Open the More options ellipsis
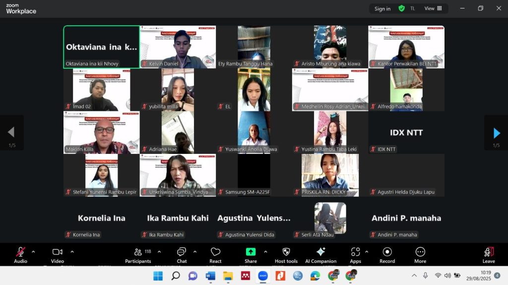508x285 pixels. click(420, 255)
